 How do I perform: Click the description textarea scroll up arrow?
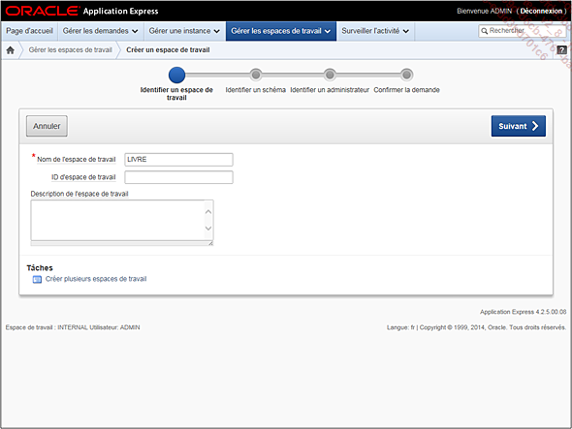coord(208,212)
